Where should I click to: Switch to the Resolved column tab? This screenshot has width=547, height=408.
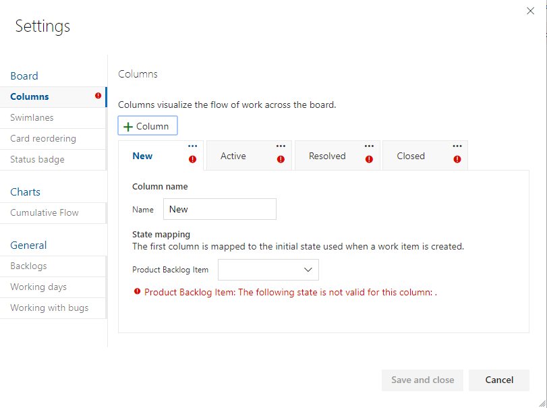click(x=327, y=156)
